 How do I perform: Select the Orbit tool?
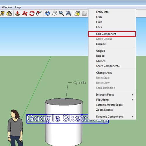tap(47, 13)
